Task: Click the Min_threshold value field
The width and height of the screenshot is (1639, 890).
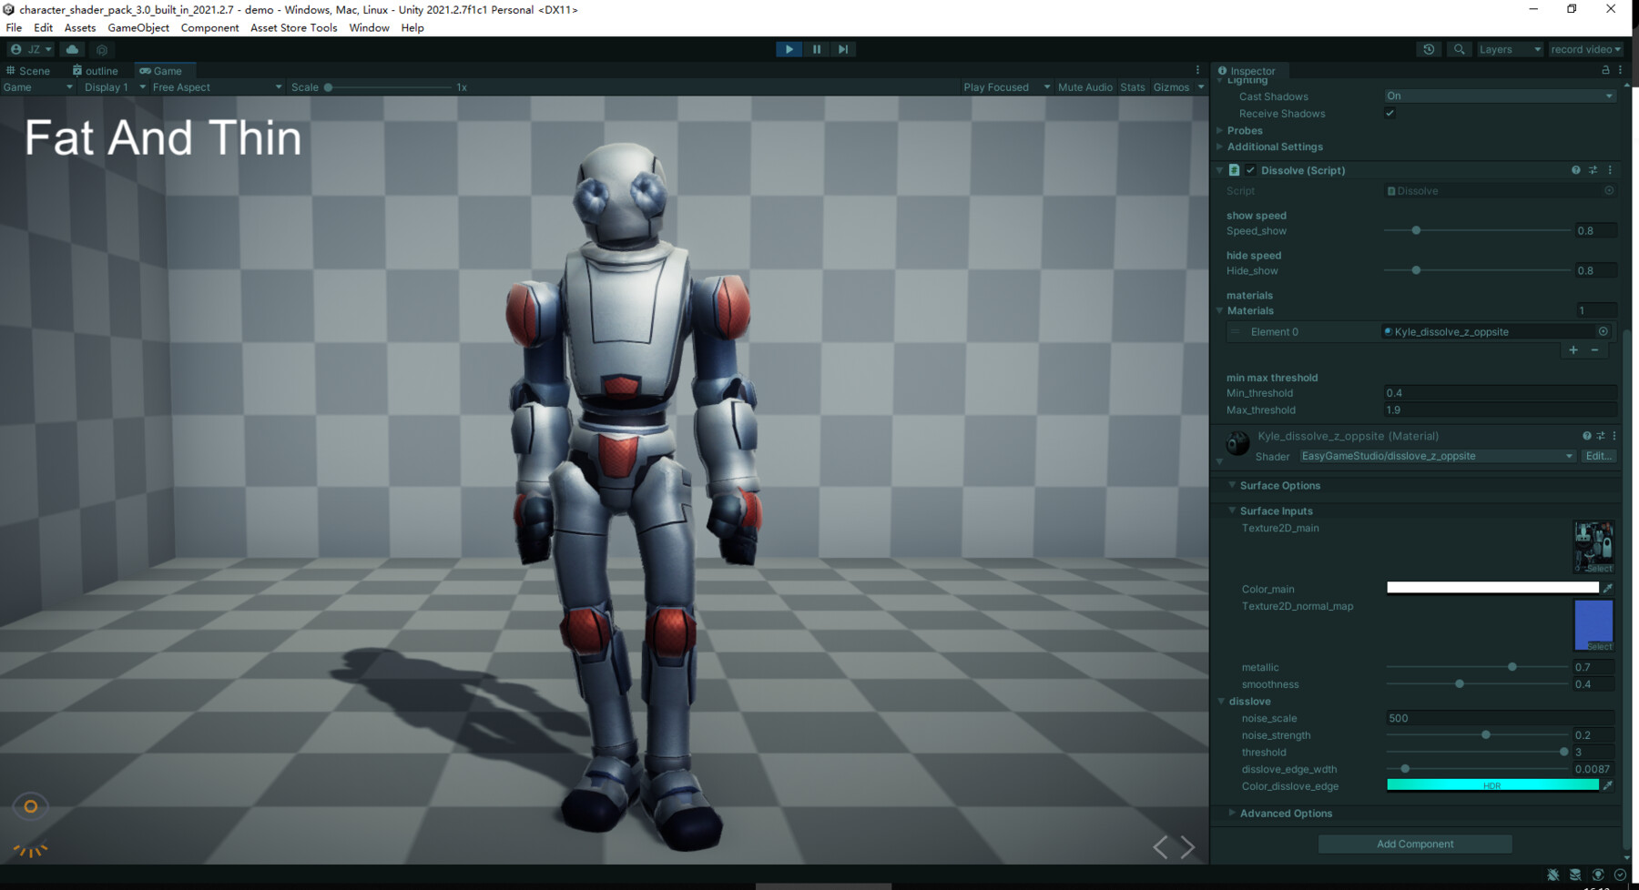Action: point(1498,392)
